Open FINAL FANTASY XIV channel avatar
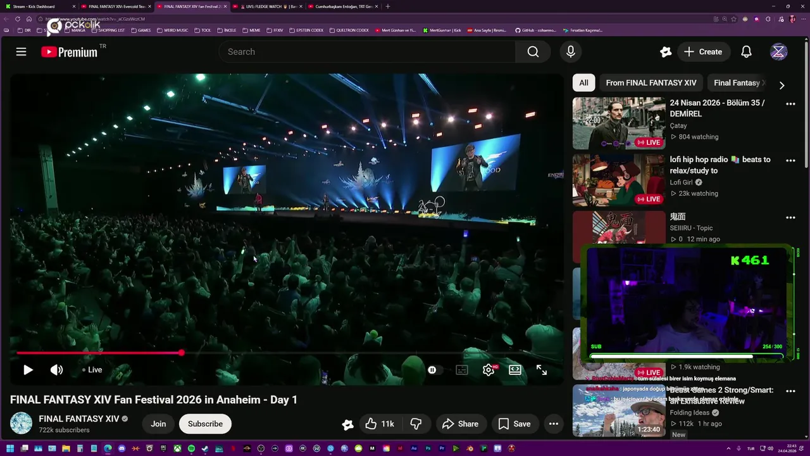The height and width of the screenshot is (456, 810). [21, 423]
